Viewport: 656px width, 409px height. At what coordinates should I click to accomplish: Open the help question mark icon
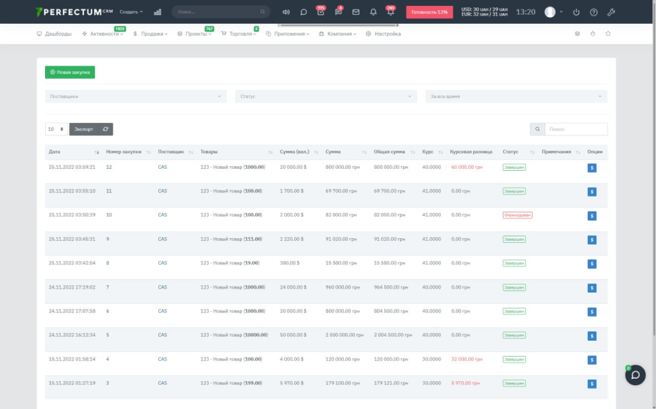pos(594,12)
